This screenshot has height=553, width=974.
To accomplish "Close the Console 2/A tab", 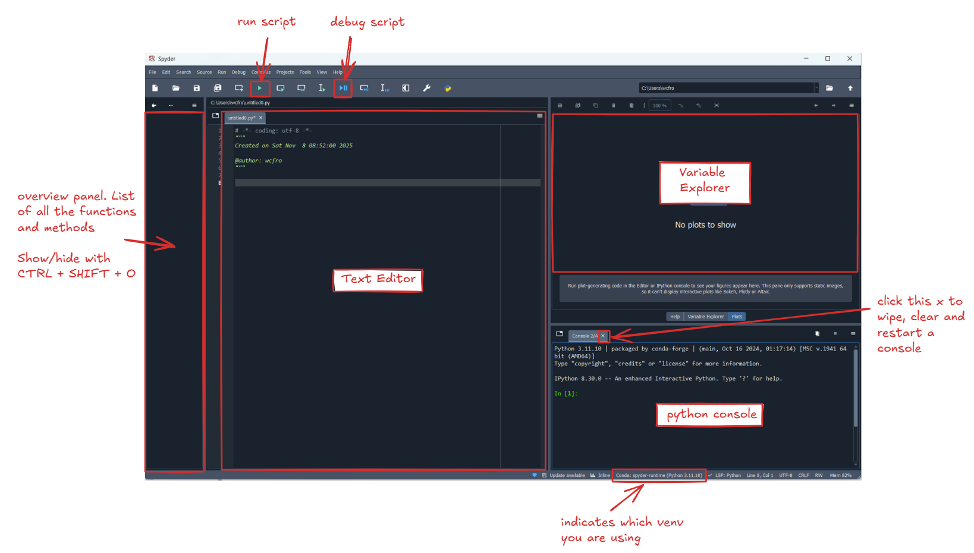I will [603, 336].
